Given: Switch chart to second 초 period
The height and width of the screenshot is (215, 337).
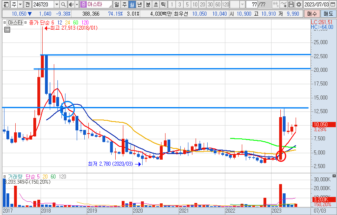Looking at the screenshot, I should click(156, 4).
